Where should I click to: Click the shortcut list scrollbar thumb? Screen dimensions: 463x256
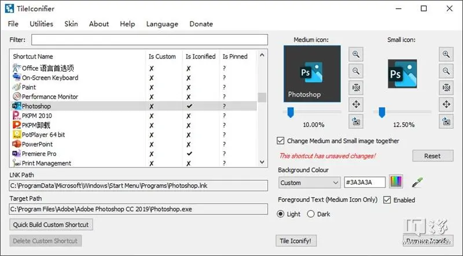[262, 97]
